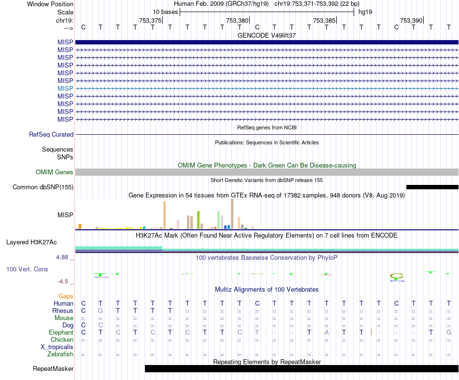
Task: Select the Chicken alignment row label
Action: pos(62,339)
